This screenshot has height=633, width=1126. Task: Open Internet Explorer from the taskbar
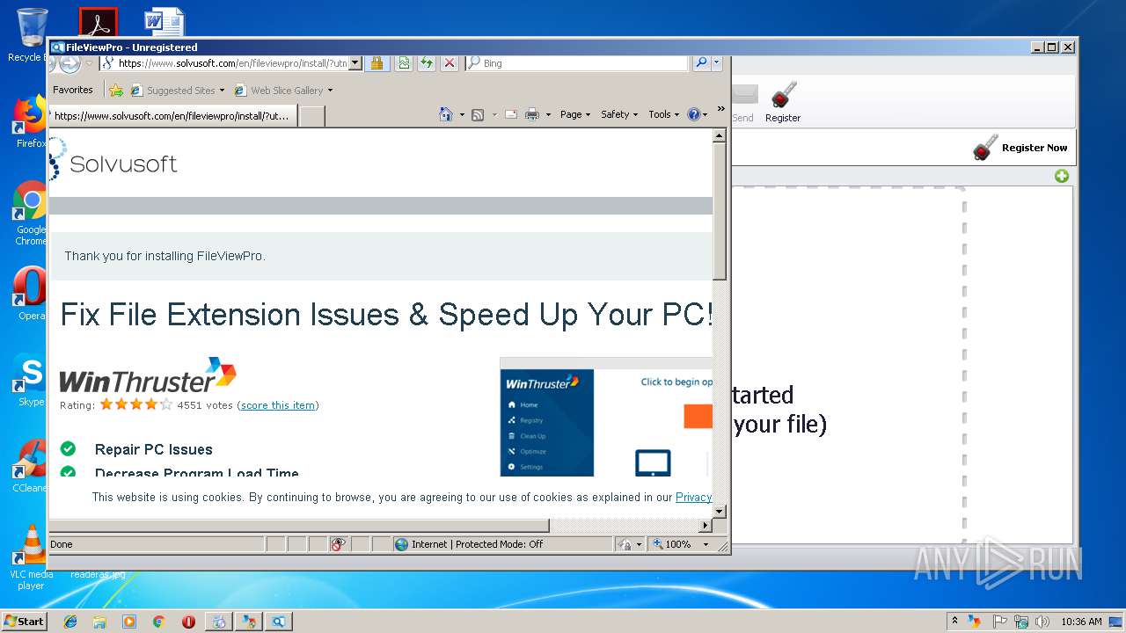pos(70,622)
